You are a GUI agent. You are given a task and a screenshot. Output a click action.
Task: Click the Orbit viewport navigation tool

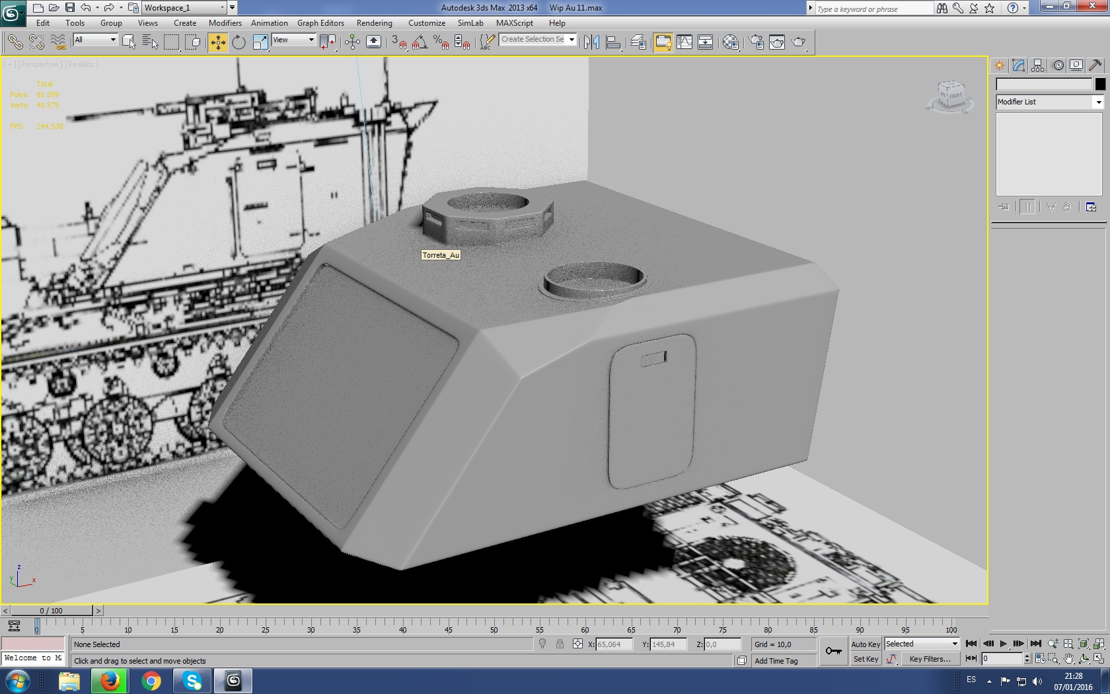[1084, 659]
